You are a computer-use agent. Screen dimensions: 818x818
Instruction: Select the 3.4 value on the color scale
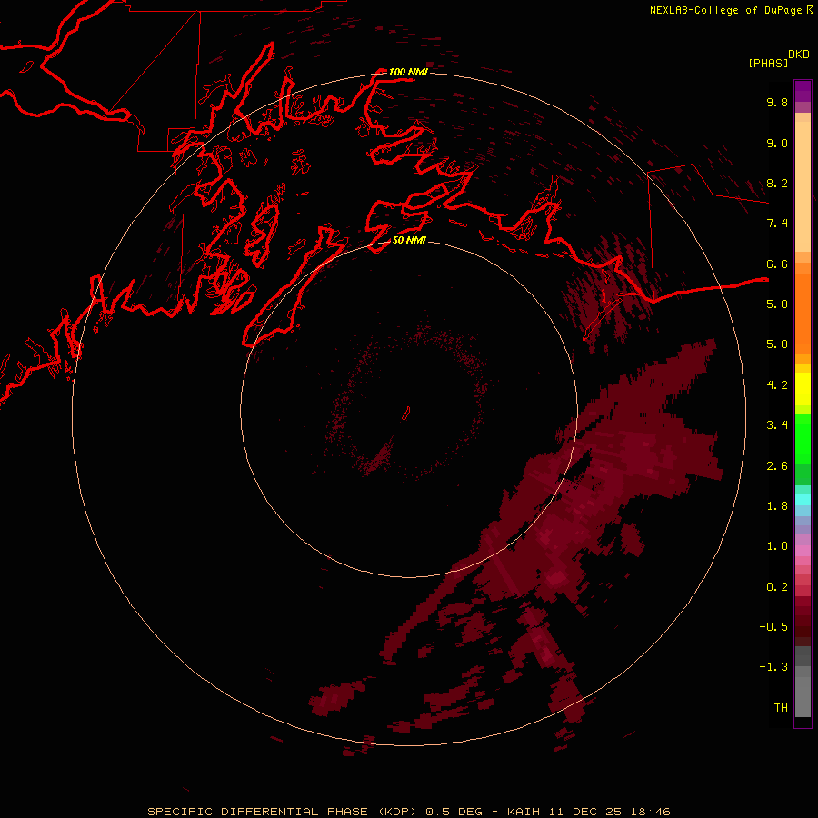777,425
